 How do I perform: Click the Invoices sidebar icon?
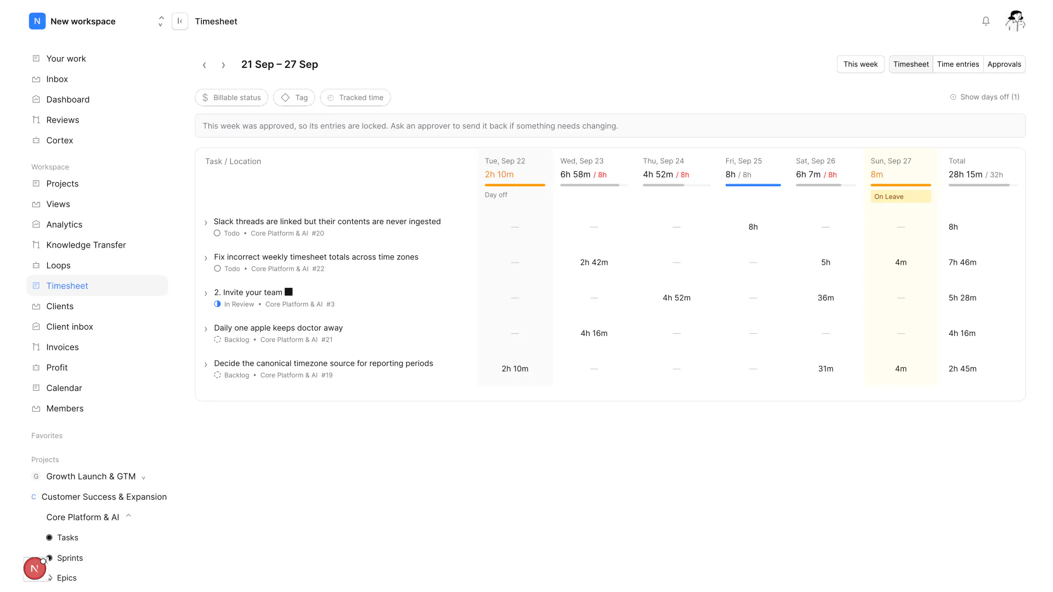click(36, 347)
